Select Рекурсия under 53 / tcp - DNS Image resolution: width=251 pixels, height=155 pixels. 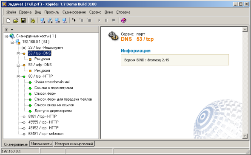(42, 59)
